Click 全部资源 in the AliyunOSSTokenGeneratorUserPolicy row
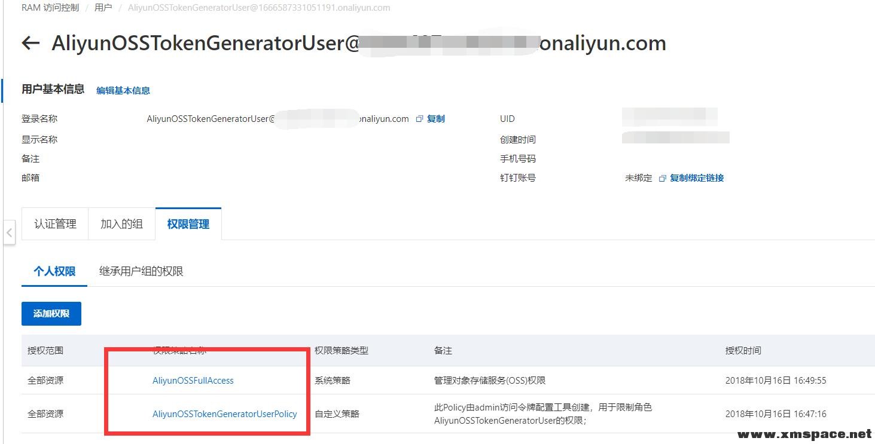The height and width of the screenshot is (444, 875). point(45,414)
